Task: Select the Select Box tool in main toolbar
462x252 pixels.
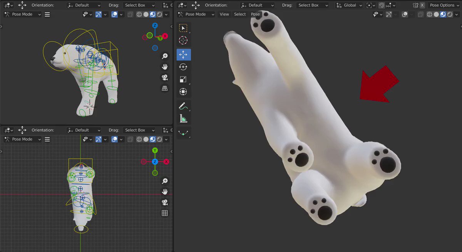Action: (x=183, y=28)
